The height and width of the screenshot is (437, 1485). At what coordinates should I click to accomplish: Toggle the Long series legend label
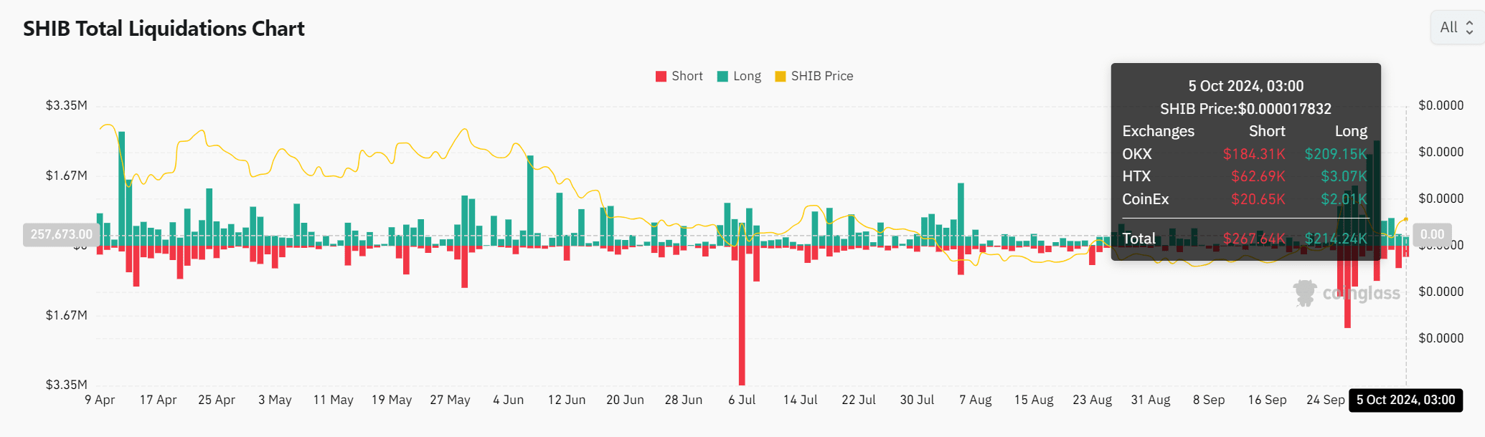click(x=747, y=76)
